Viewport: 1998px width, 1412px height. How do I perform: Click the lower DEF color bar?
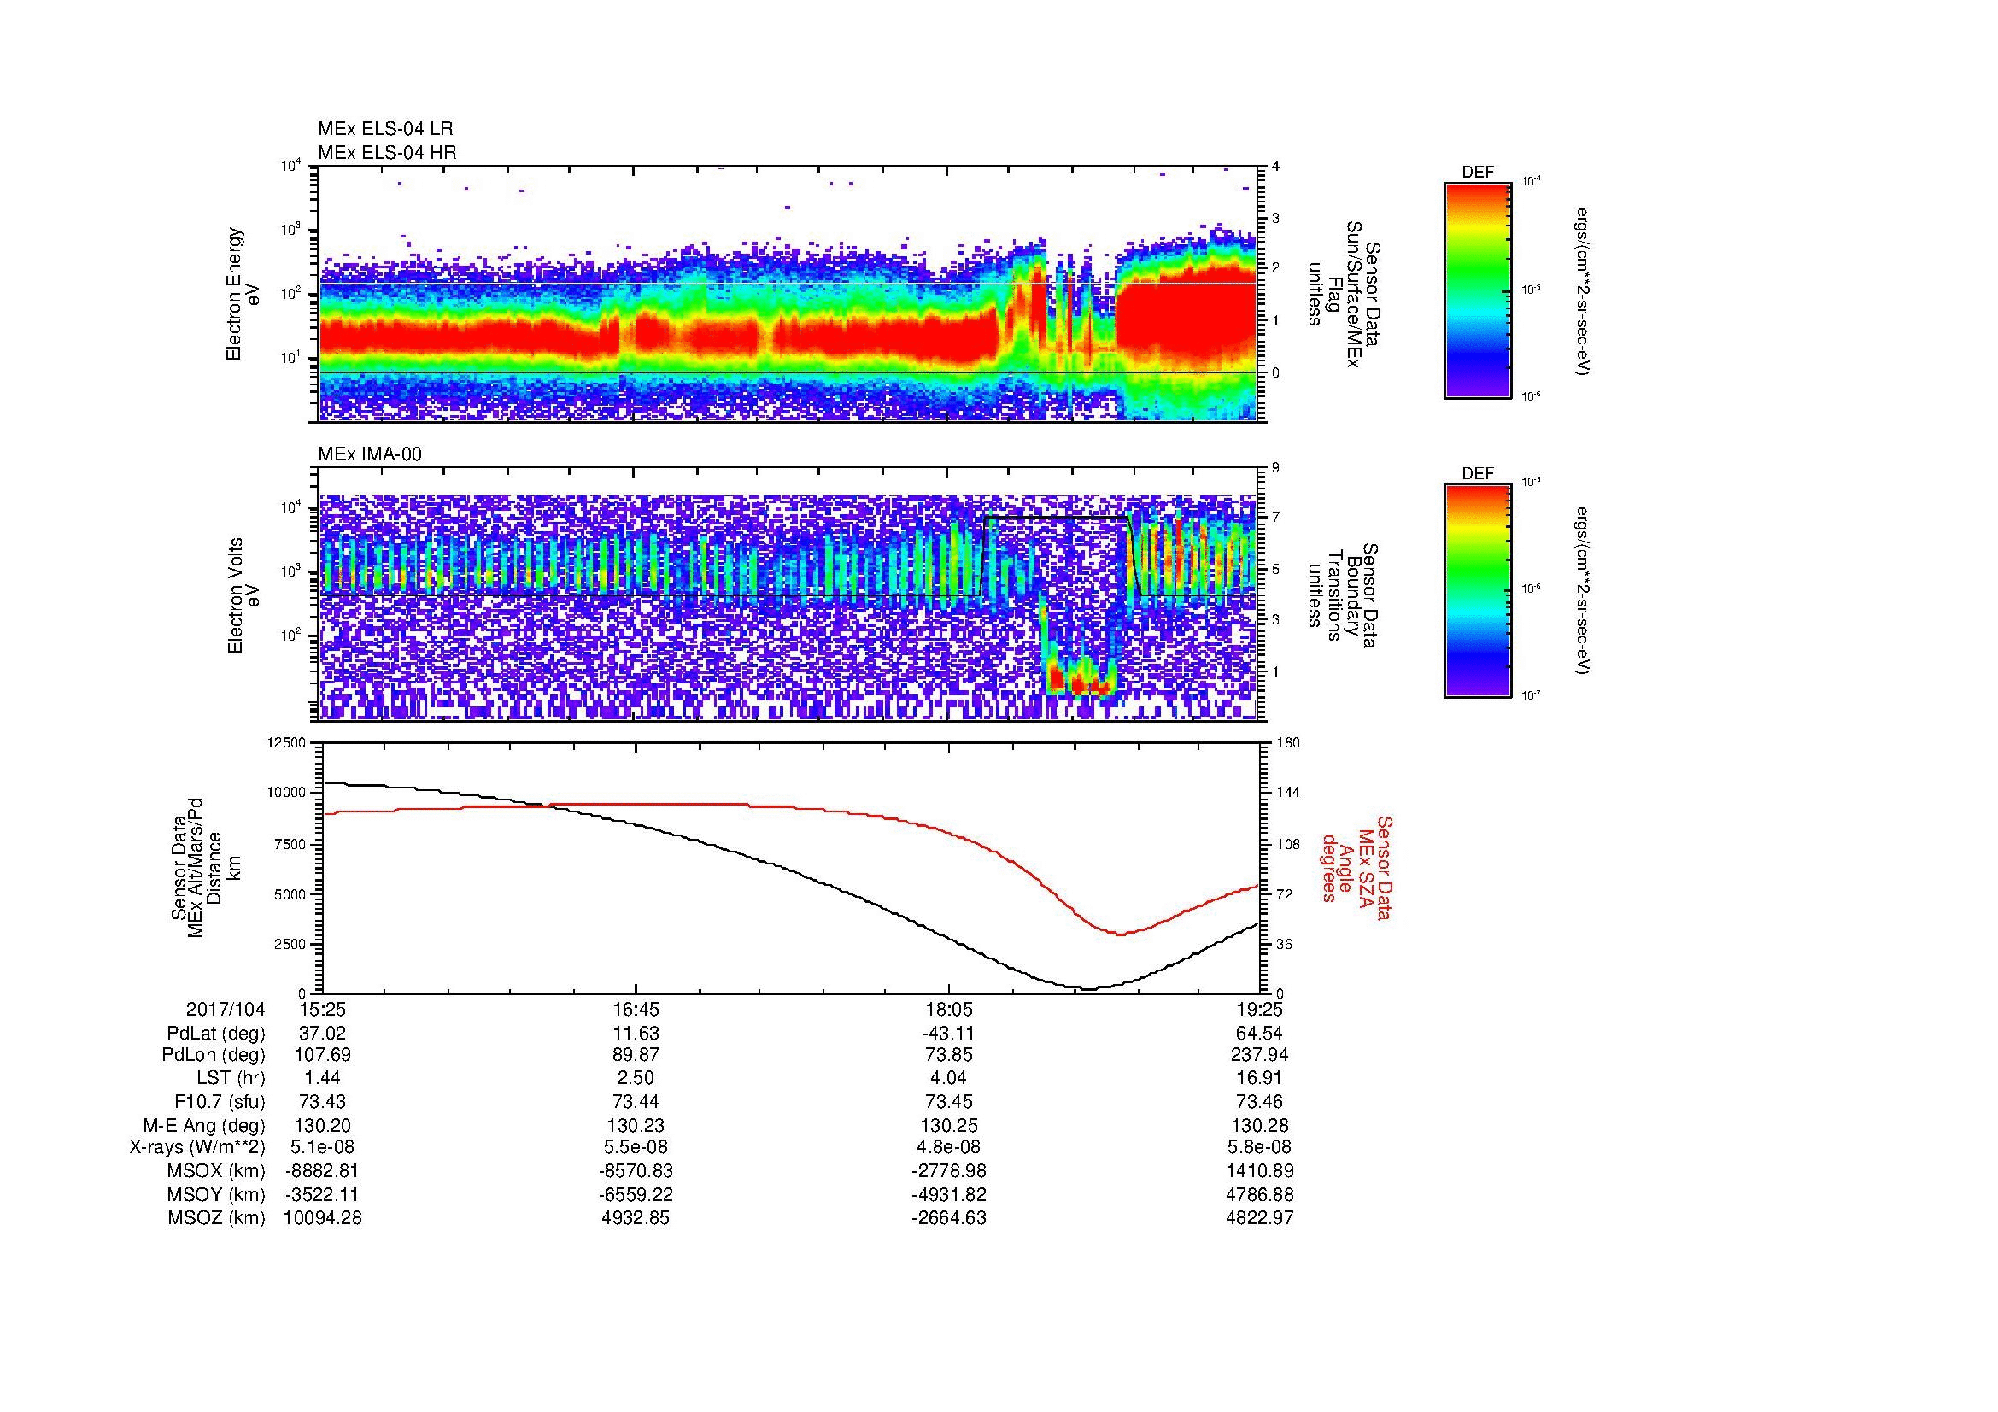tap(1477, 591)
